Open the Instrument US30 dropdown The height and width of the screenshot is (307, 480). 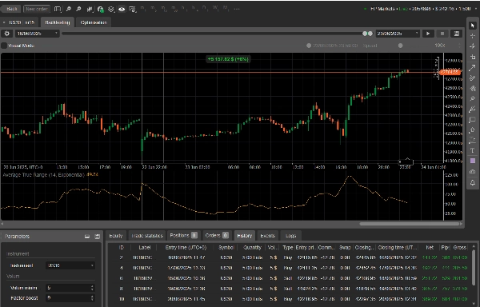click(70, 265)
